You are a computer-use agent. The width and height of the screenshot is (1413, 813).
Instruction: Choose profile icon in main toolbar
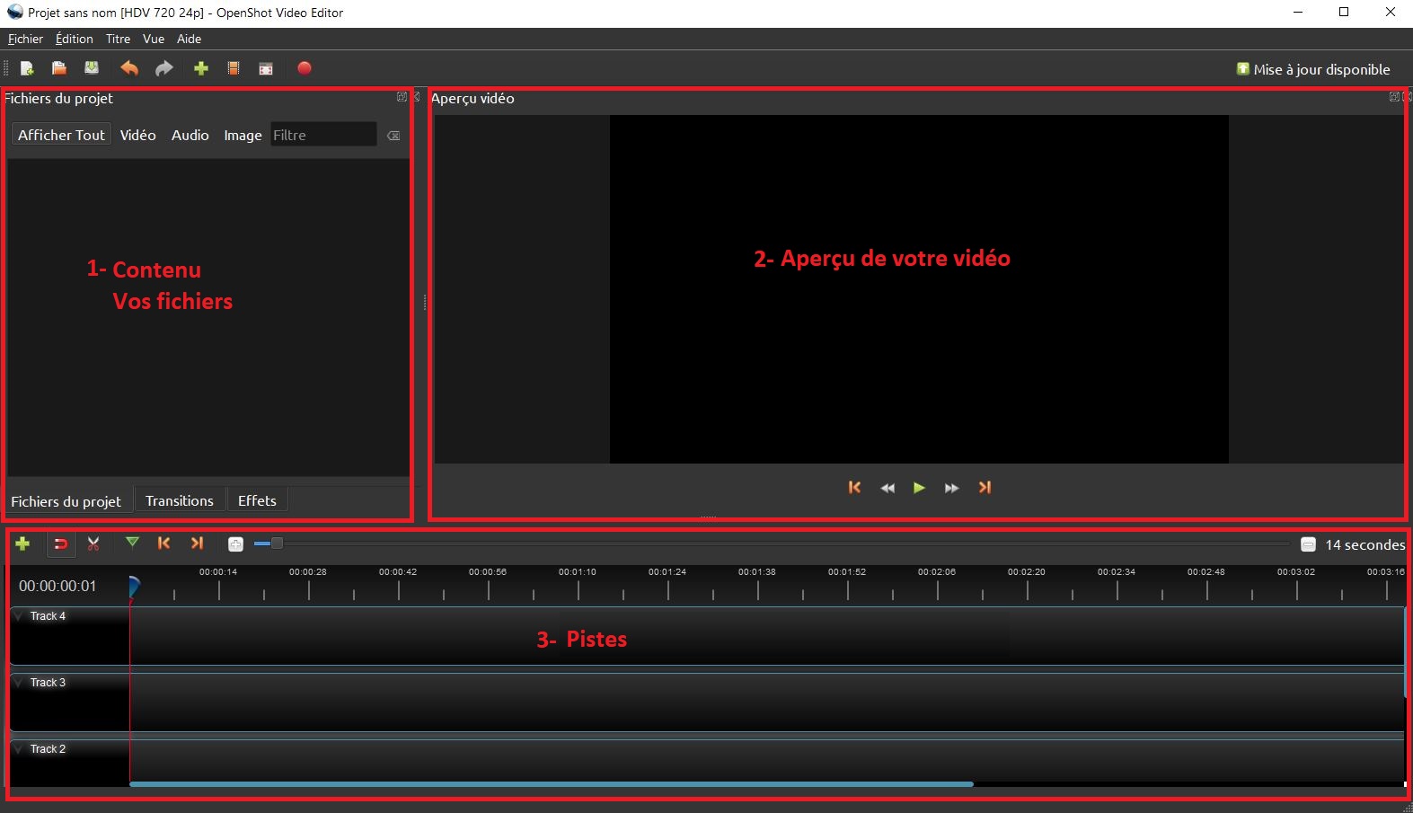click(x=234, y=68)
